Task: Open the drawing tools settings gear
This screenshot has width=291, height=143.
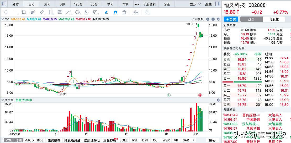Action: click(x=147, y=12)
